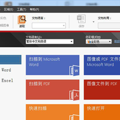
Task: Open the 文档布局 dropdown field
Action: 109,26
